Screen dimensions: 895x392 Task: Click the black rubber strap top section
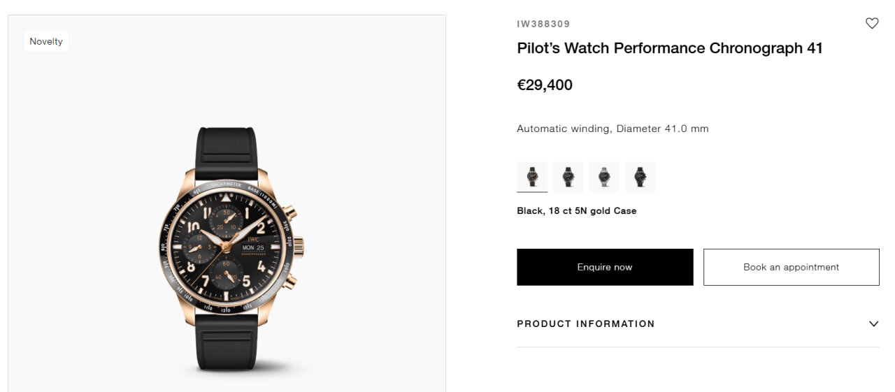(x=227, y=152)
